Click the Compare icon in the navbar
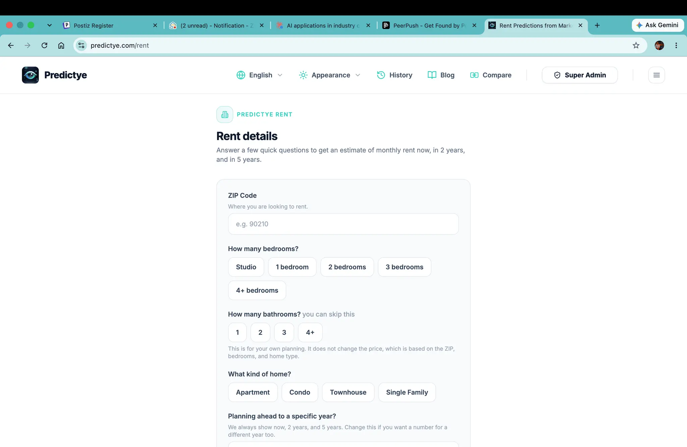The width and height of the screenshot is (687, 447). click(x=474, y=75)
